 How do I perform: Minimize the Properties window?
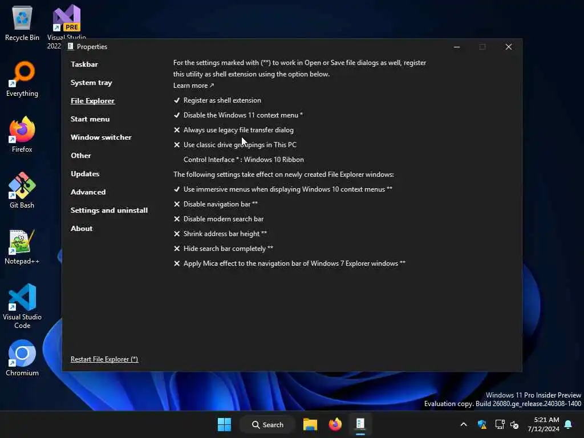(x=457, y=47)
